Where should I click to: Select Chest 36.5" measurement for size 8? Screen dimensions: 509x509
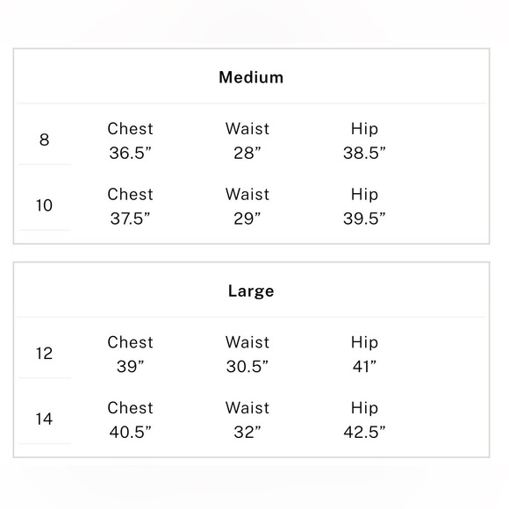coord(130,153)
